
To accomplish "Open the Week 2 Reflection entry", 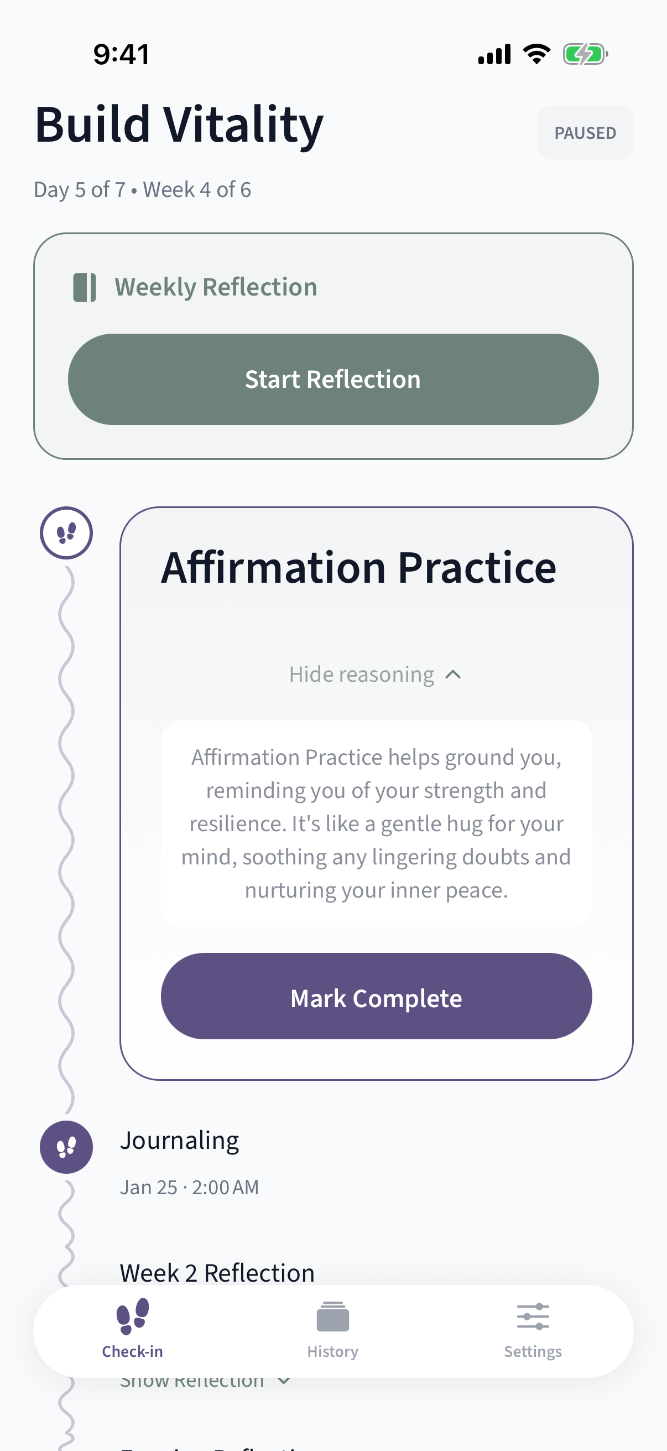I will pos(217,1272).
